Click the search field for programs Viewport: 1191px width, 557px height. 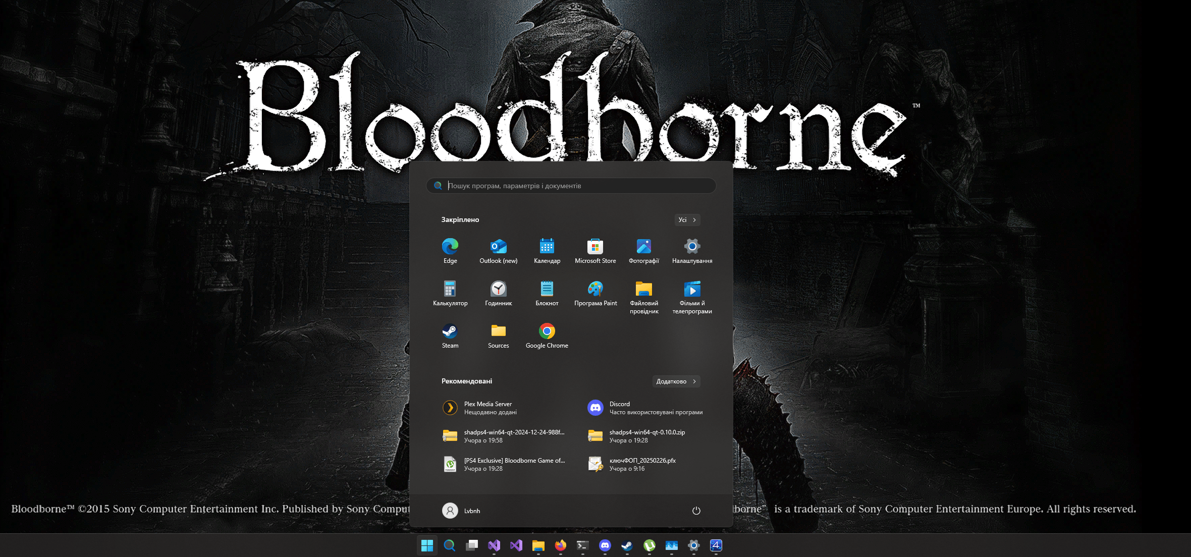pyautogui.click(x=571, y=186)
